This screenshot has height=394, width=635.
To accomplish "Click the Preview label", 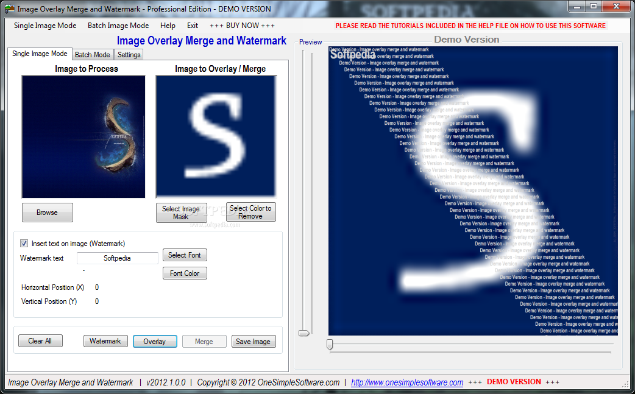I will 311,42.
